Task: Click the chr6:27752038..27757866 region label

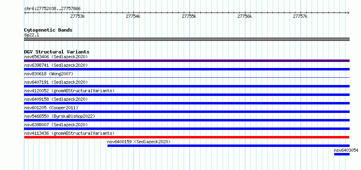Action: point(52,9)
